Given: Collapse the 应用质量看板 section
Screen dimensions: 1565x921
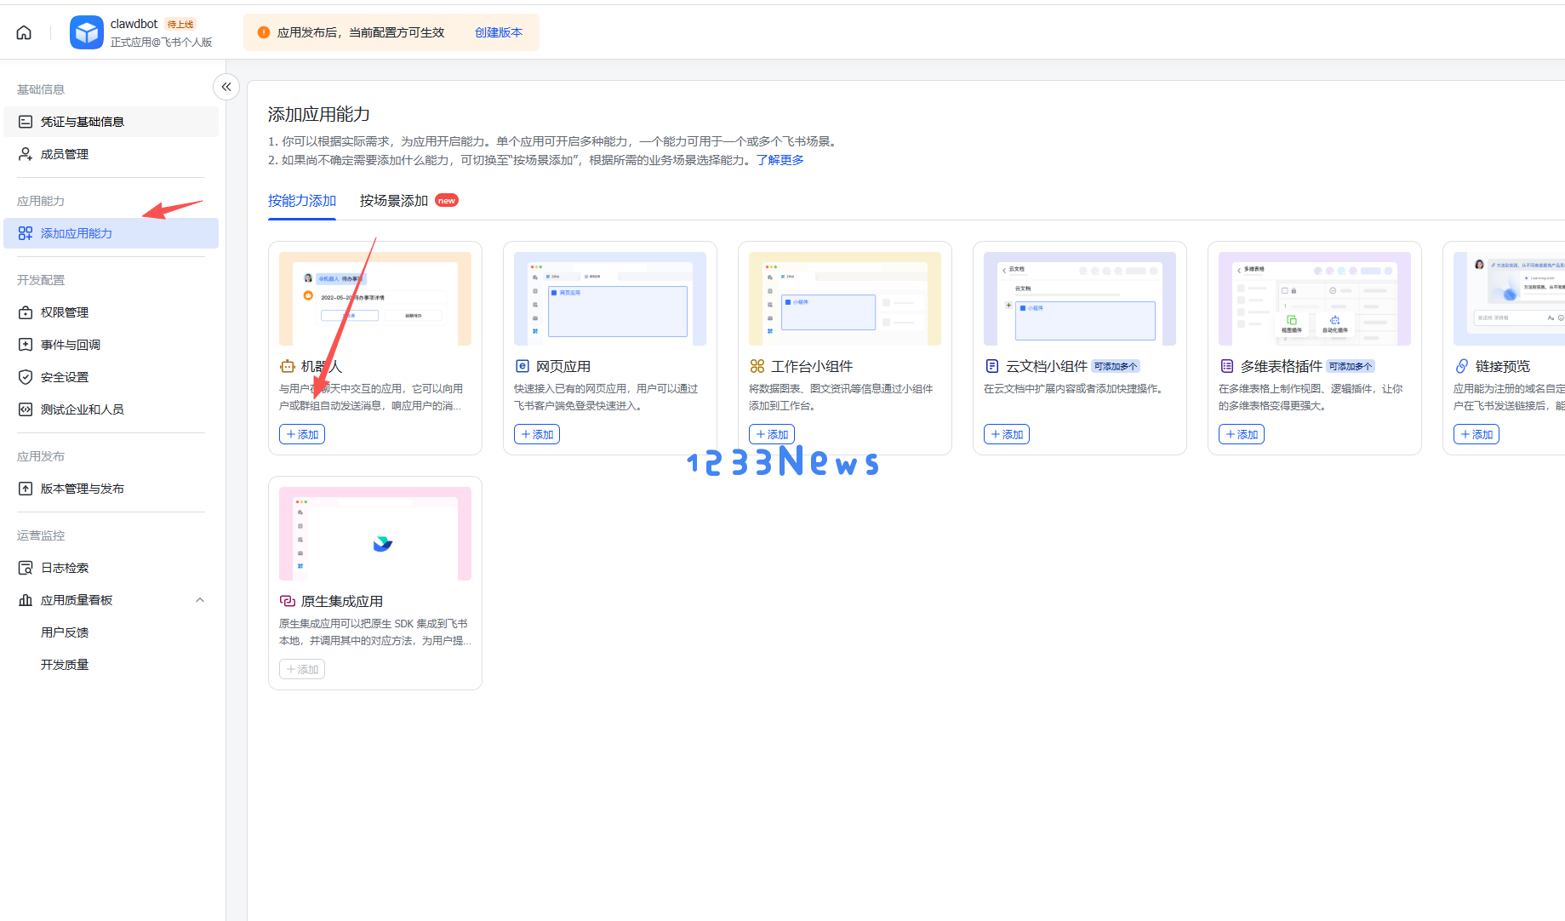Looking at the screenshot, I should tap(200, 599).
